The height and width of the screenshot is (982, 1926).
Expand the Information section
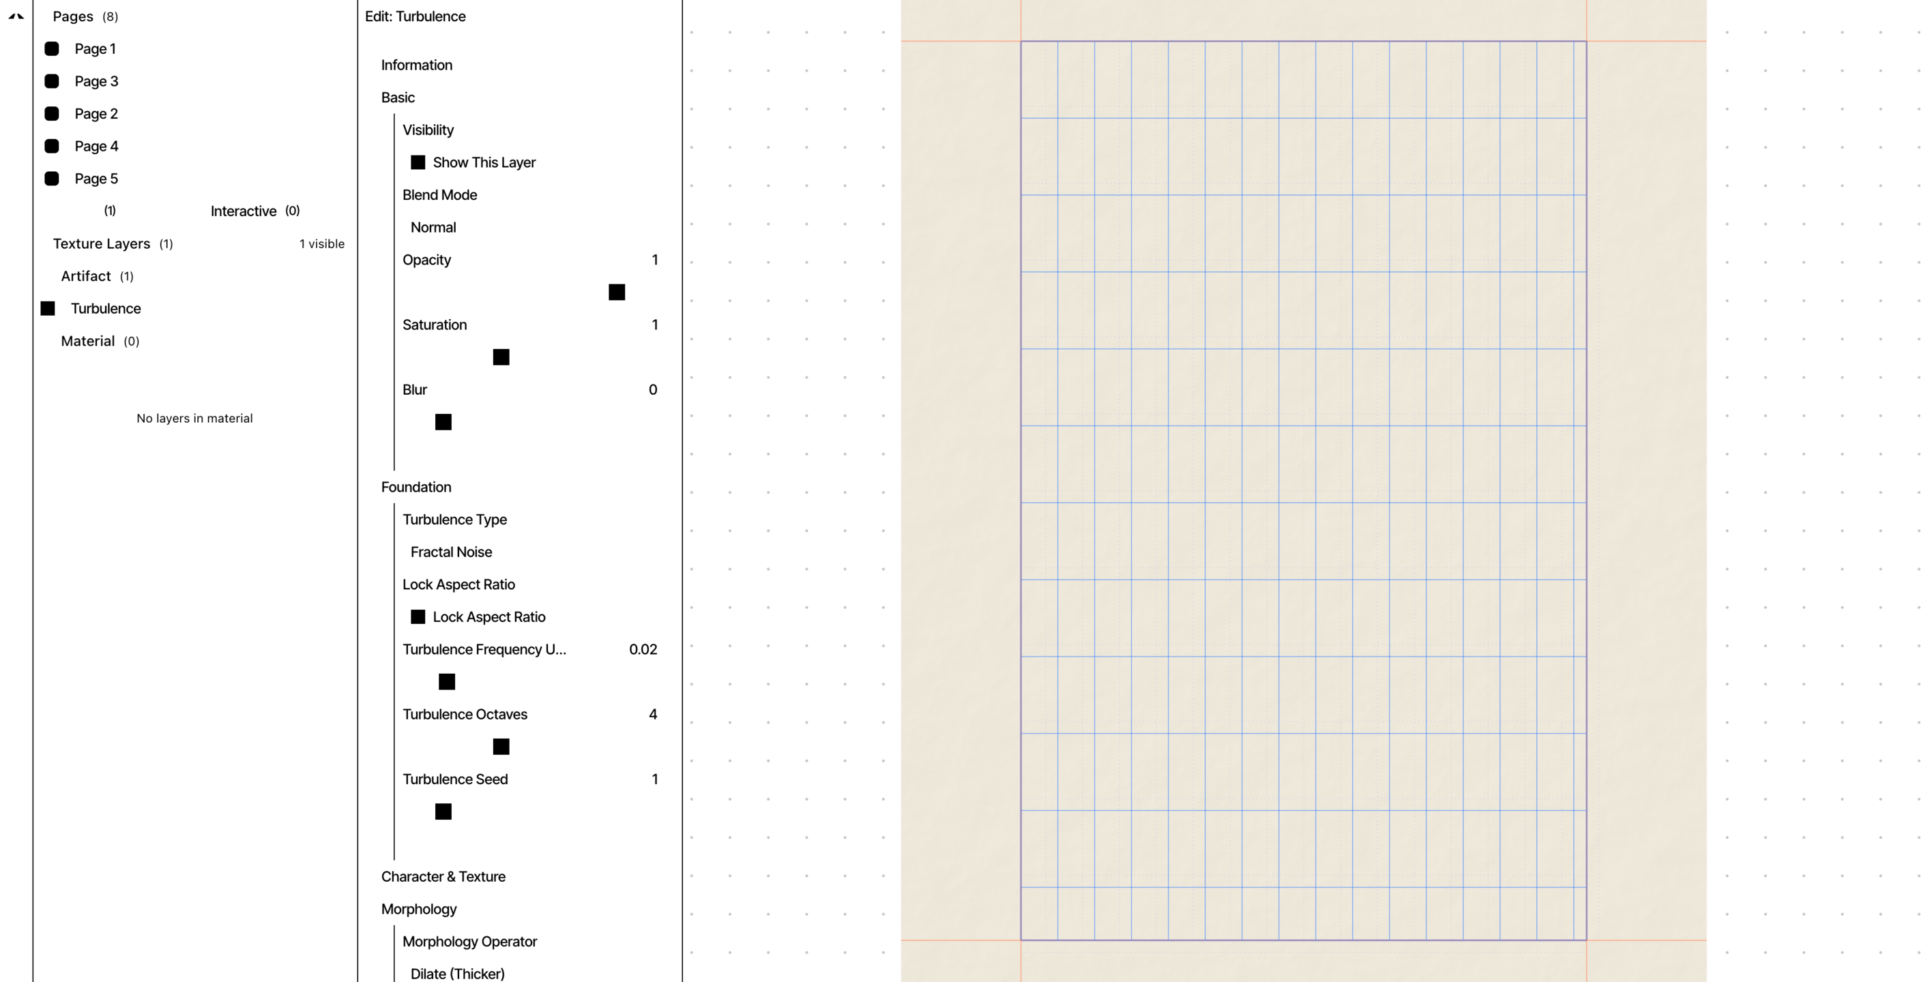416,65
